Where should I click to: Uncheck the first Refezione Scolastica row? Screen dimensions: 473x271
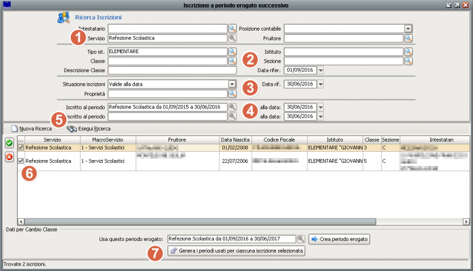click(21, 148)
